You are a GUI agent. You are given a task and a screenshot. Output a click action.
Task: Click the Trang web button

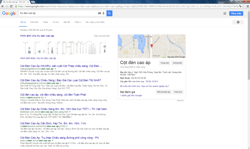164,63
